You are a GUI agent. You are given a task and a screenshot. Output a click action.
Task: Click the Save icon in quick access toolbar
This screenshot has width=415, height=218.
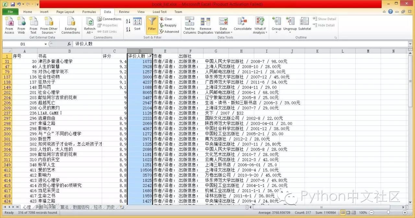point(13,4)
